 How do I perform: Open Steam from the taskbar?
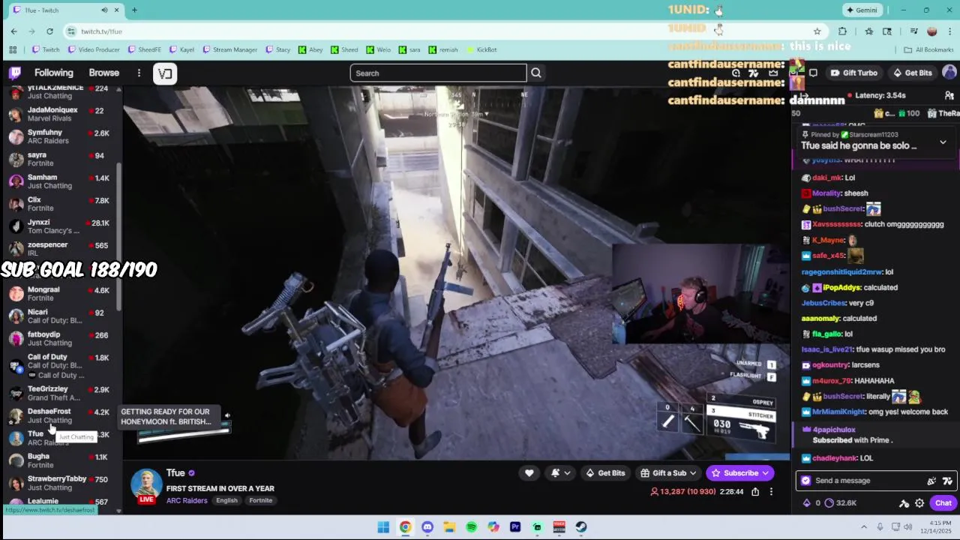coord(580,526)
